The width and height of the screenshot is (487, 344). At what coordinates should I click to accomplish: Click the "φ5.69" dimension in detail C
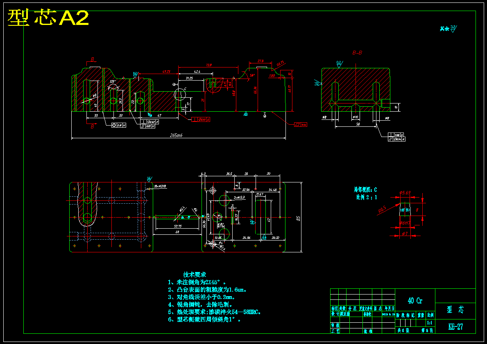(x=405, y=193)
